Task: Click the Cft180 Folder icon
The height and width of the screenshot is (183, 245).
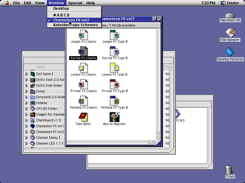Action: [x=32, y=109]
